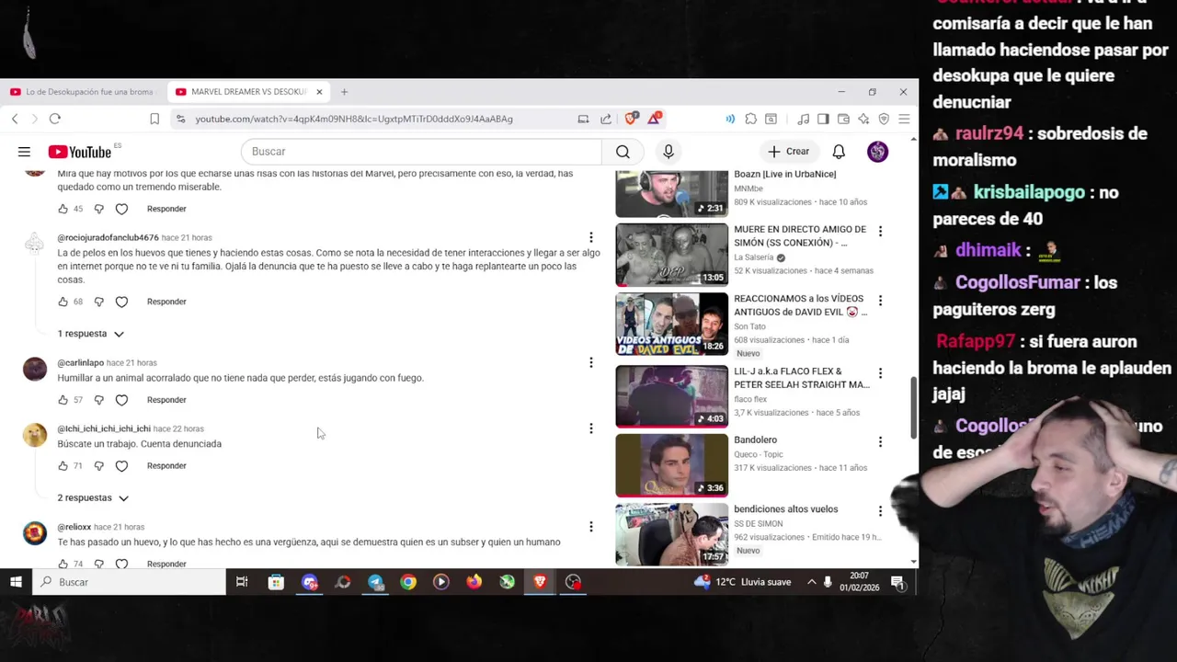Like the @Ichi_ichi_ichi_ichi comment
This screenshot has width=1177, height=662.
[63, 466]
